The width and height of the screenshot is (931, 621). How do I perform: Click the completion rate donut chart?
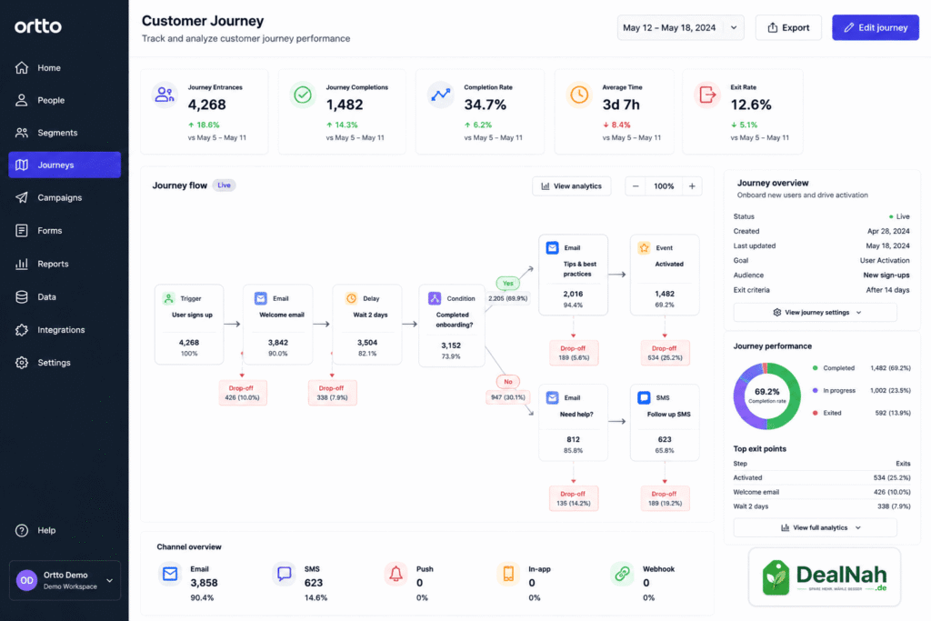click(x=766, y=396)
